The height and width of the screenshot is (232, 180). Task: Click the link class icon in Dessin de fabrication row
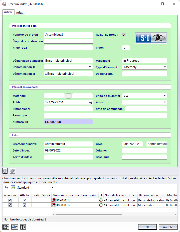[x=106, y=200]
